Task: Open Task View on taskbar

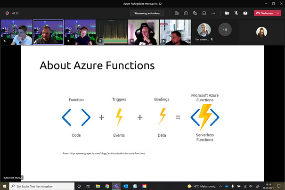Action: point(88,186)
